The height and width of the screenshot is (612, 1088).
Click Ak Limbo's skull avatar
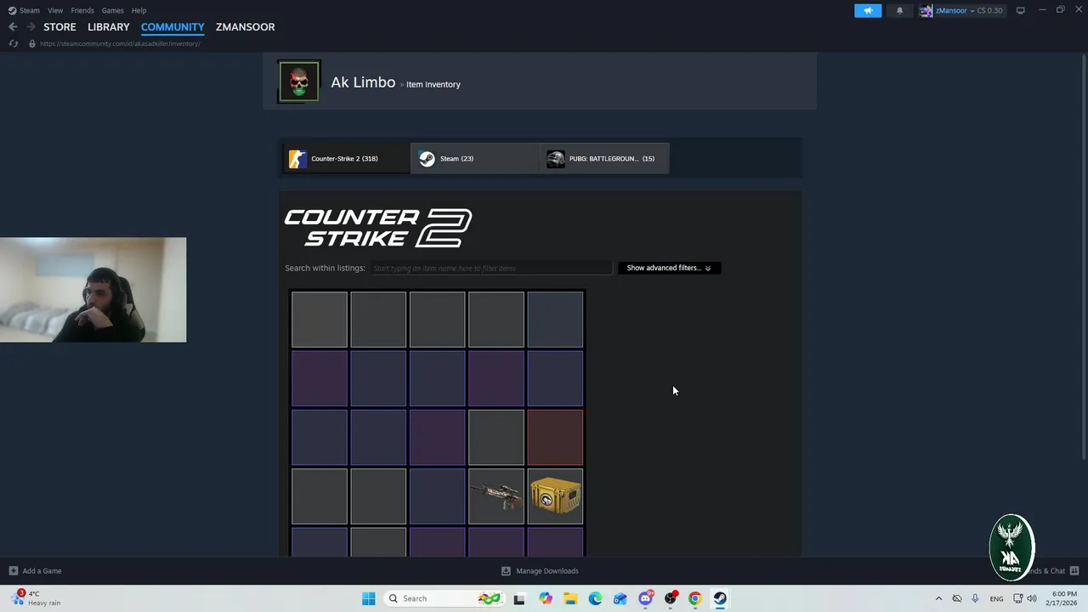pos(299,82)
